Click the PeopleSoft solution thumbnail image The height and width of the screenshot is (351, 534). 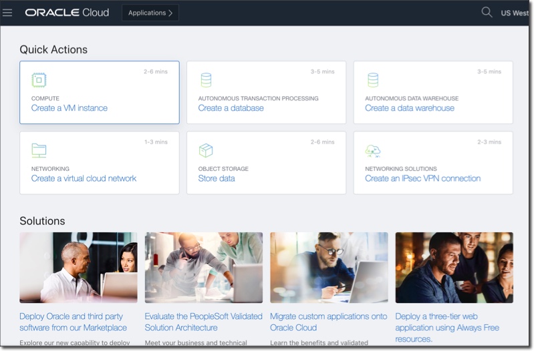pos(204,268)
